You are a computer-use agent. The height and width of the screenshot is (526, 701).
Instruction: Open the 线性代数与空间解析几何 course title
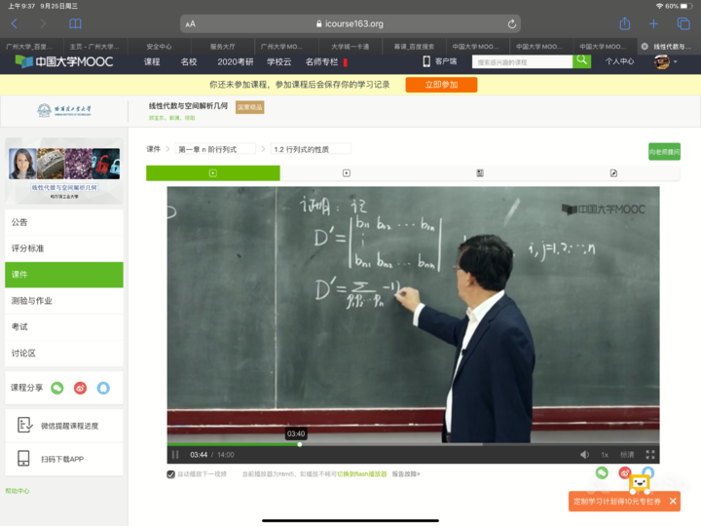[188, 106]
